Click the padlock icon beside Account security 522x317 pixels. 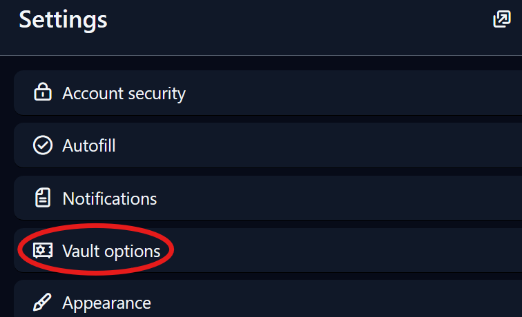(43, 92)
